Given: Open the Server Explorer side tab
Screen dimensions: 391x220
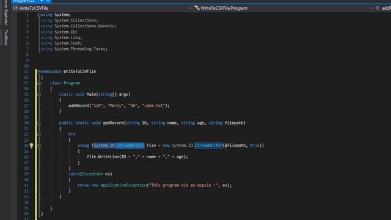Looking at the screenshot, I should [x=5, y=12].
